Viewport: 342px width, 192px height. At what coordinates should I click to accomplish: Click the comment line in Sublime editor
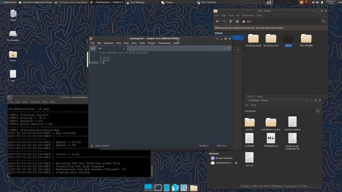pos(123,53)
